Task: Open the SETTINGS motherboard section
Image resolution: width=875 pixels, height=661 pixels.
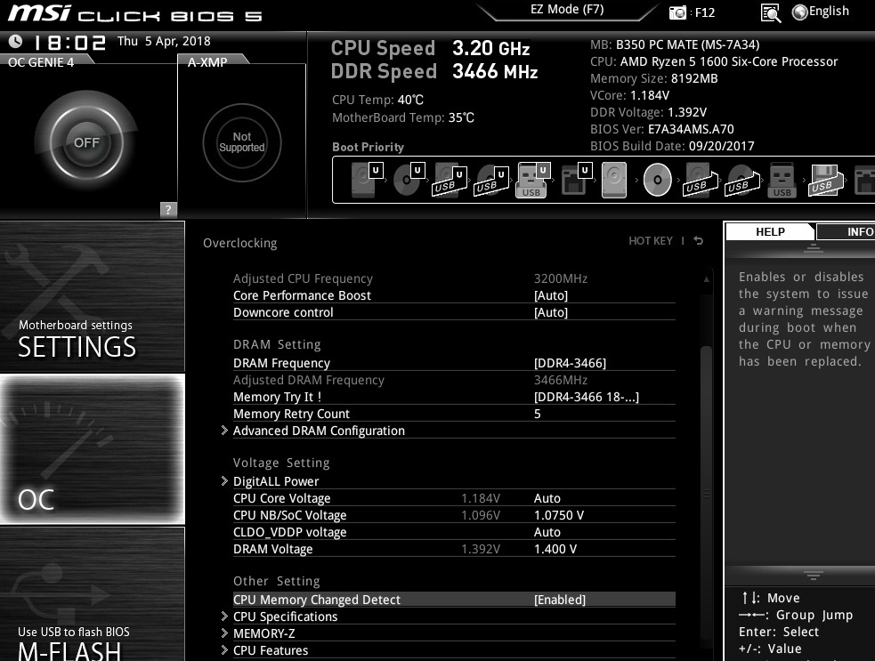Action: [92, 297]
